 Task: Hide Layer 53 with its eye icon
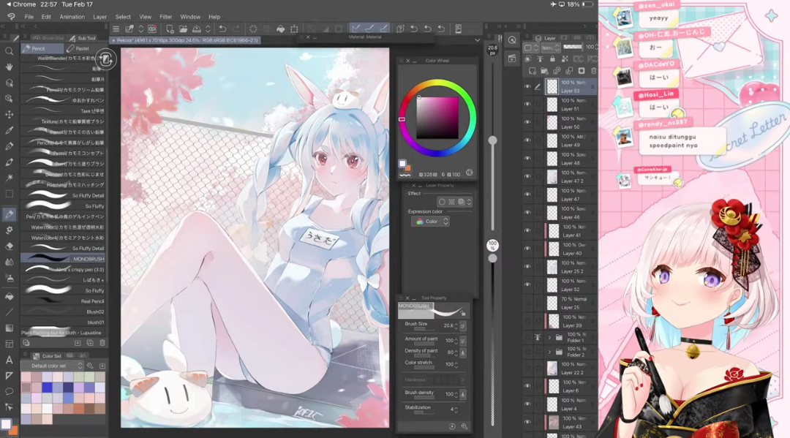click(x=527, y=86)
